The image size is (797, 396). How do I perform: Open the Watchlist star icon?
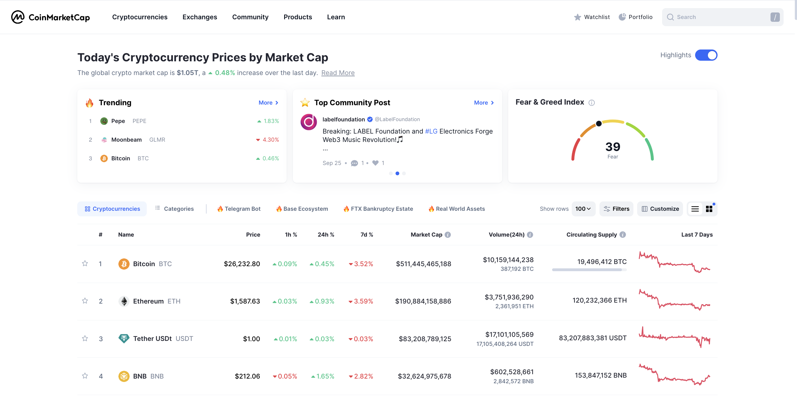tap(577, 17)
